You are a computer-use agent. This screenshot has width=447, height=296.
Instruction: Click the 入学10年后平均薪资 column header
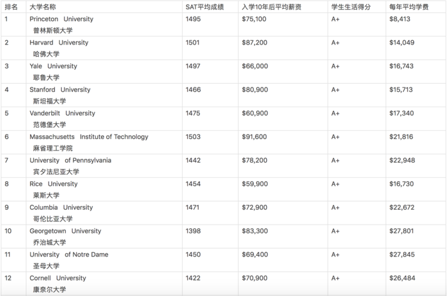(271, 7)
